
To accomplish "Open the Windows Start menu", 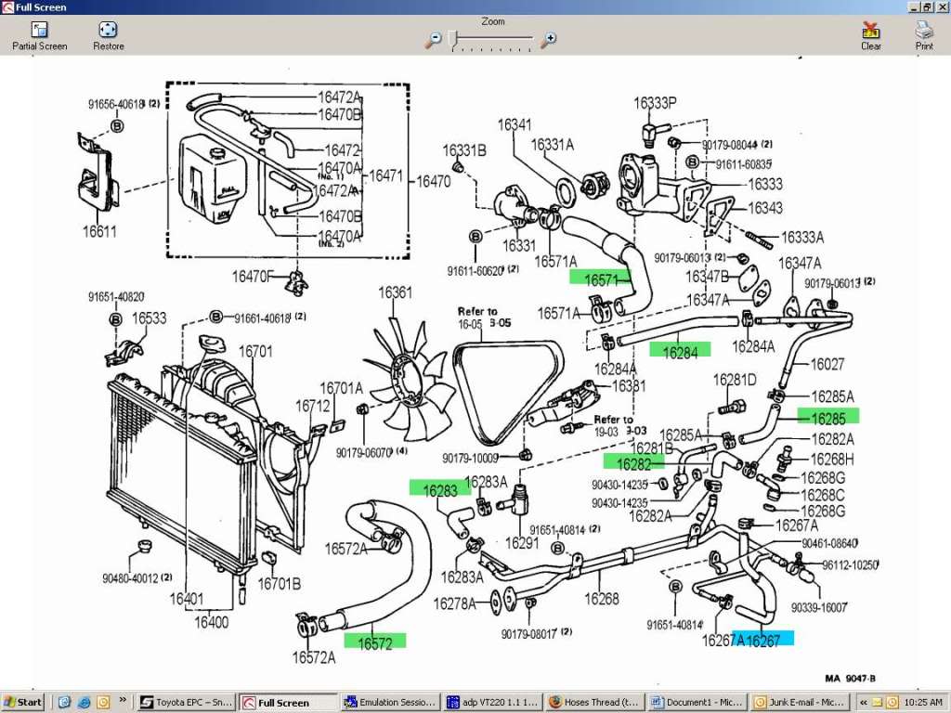I will coord(23,702).
